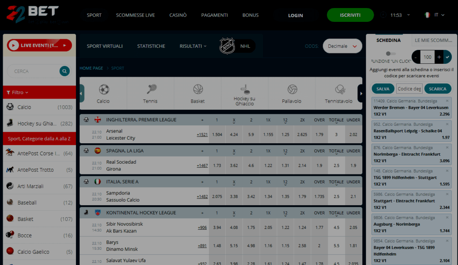Click the Codice coupon code field

pyautogui.click(x=409, y=89)
